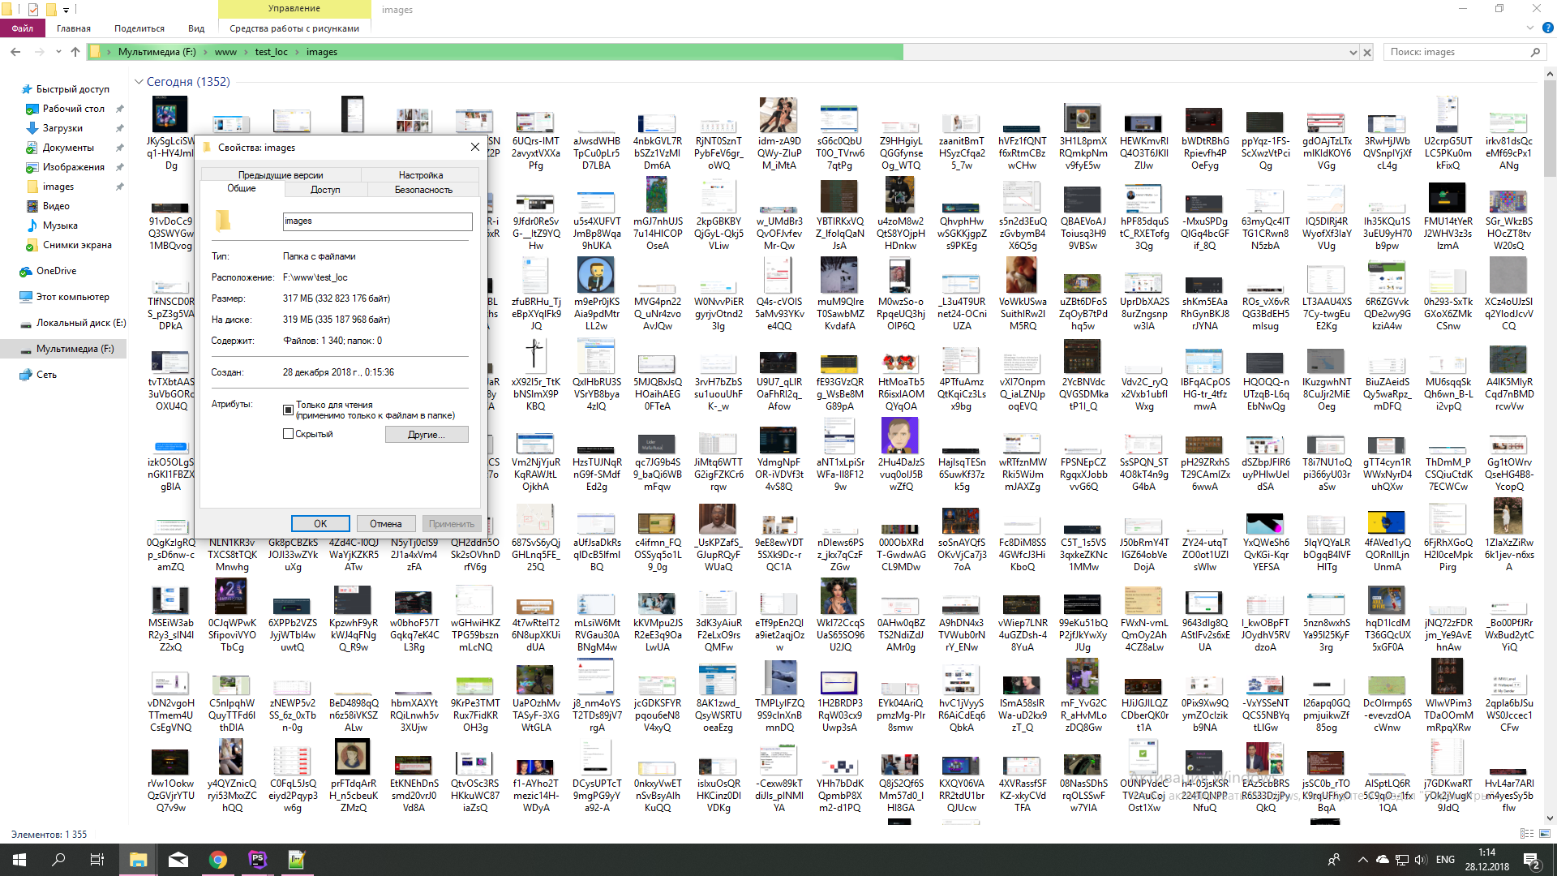Select 'Локальный диск (E:)' in sidebar
This screenshot has height=876, width=1557.
80,323
